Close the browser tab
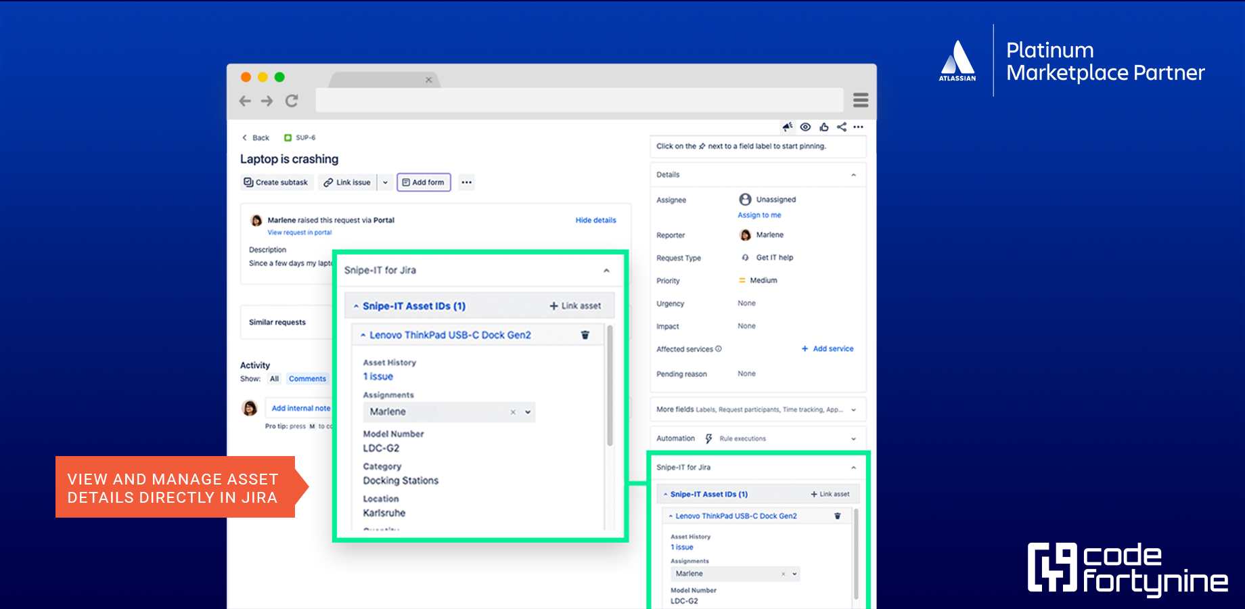This screenshot has height=609, width=1245. [428, 80]
